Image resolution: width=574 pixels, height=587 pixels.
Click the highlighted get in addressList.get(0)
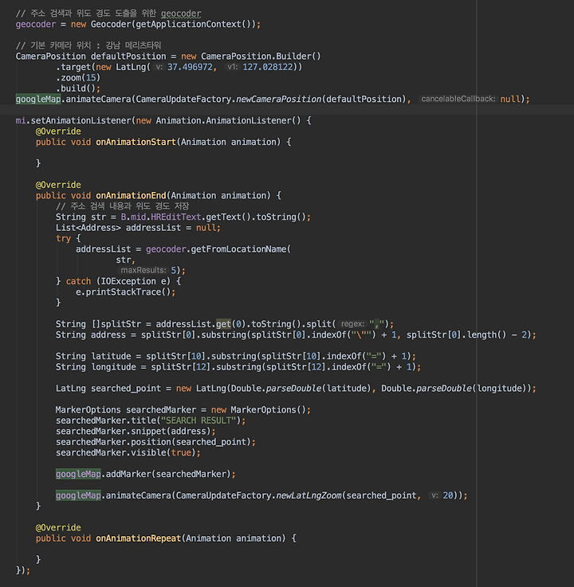tap(224, 324)
